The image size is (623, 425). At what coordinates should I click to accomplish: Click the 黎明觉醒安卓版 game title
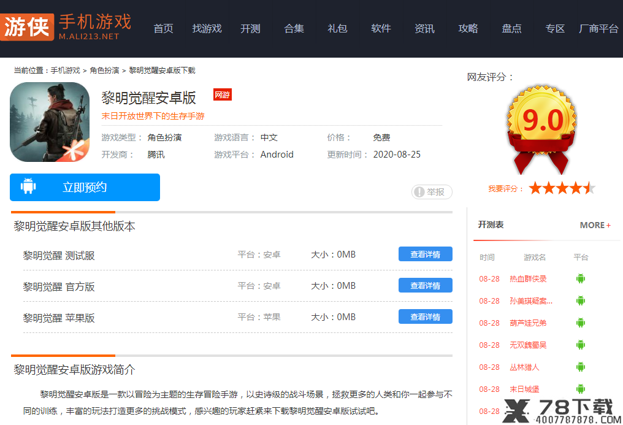coord(148,98)
